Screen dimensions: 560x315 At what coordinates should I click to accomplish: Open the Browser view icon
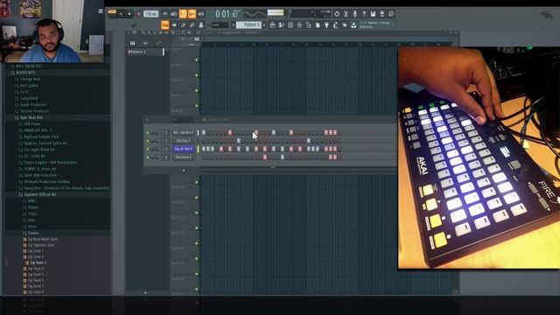point(309,25)
